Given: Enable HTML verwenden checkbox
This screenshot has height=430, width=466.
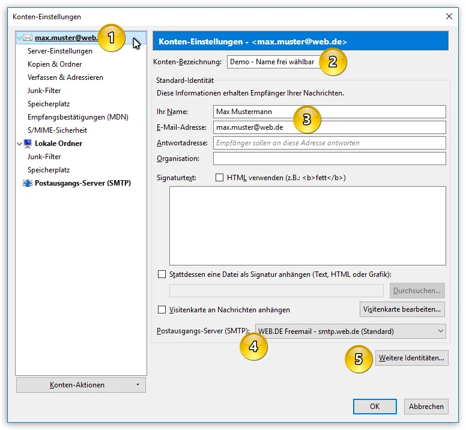Looking at the screenshot, I should [219, 178].
